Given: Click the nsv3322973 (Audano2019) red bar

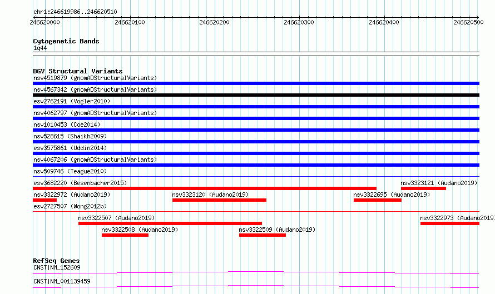Looking at the screenshot, I should coord(450,223).
